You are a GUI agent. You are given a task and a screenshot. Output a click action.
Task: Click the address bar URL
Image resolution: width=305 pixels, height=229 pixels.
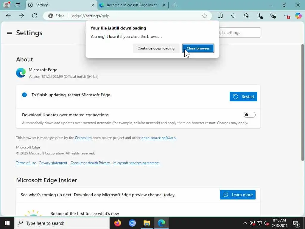pyautogui.click(x=91, y=16)
